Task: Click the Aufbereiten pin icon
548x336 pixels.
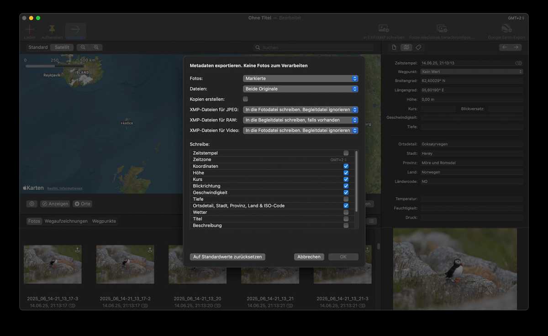Action: click(52, 29)
